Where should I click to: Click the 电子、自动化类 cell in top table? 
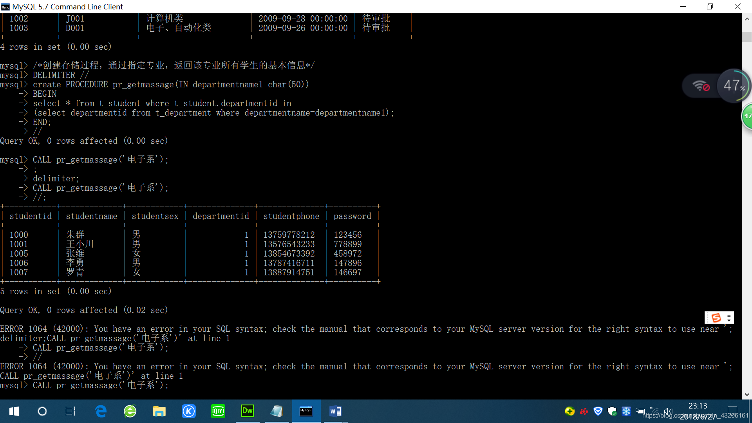click(179, 28)
